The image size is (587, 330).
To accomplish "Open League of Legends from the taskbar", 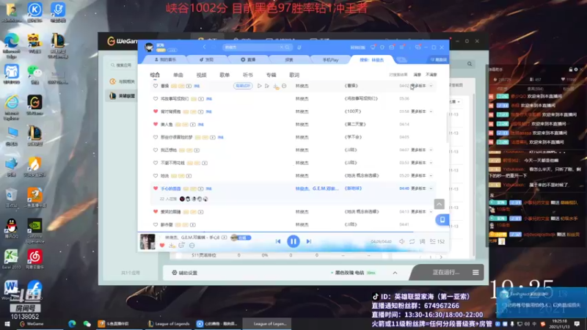I will point(169,324).
